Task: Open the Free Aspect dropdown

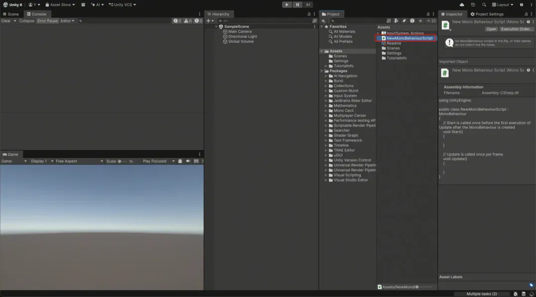Action: point(79,161)
